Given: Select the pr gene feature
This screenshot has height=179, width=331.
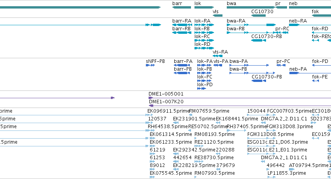Looking at the screenshot, I should tap(281, 7).
